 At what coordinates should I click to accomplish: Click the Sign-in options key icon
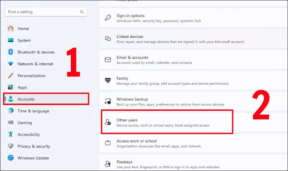(x=108, y=18)
